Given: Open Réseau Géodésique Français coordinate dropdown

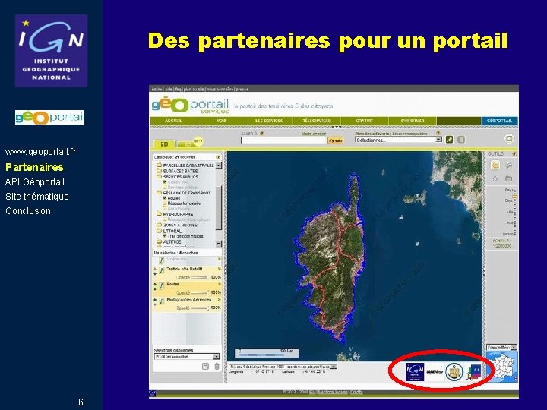Looking at the screenshot, I should pyautogui.click(x=283, y=367).
